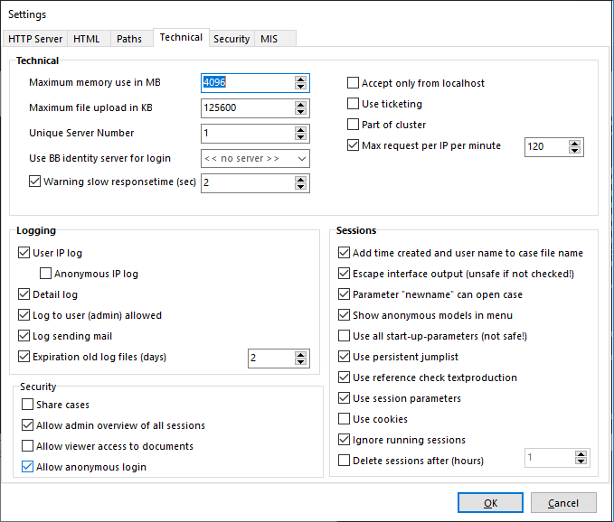Increase Max request per IP spinner
614x522 pixels.
[574, 144]
